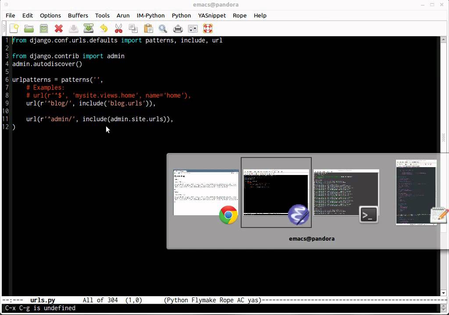Click 'admin.autodiscover()' on line 4
The height and width of the screenshot is (315, 449).
coord(47,64)
